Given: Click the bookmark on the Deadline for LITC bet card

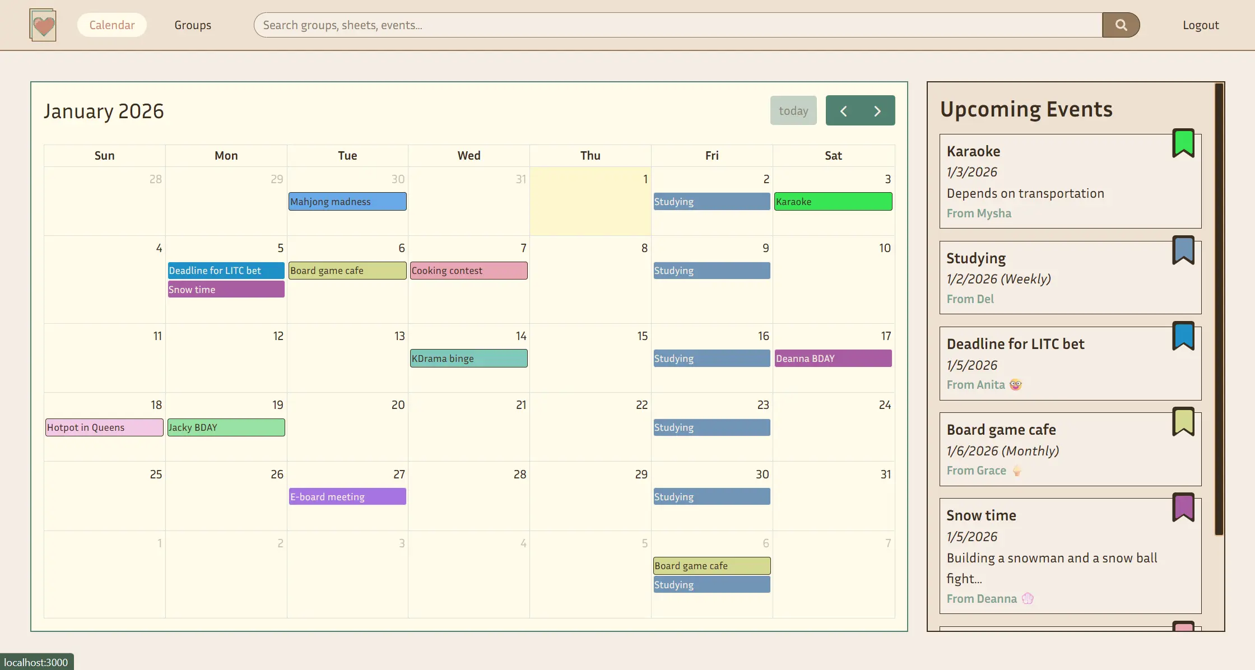Looking at the screenshot, I should tap(1184, 336).
